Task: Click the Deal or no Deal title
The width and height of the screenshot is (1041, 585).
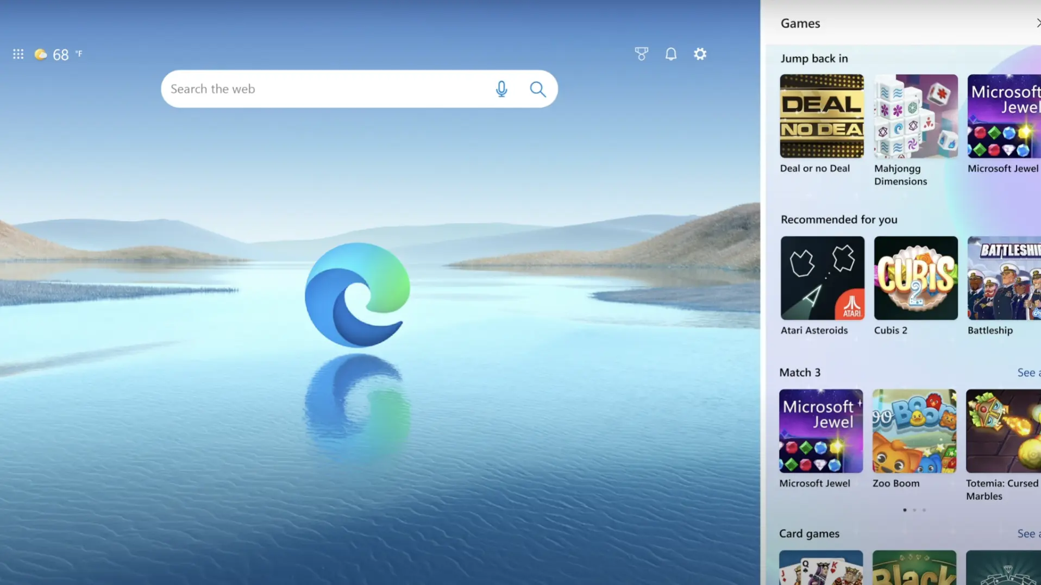Action: tap(815, 168)
